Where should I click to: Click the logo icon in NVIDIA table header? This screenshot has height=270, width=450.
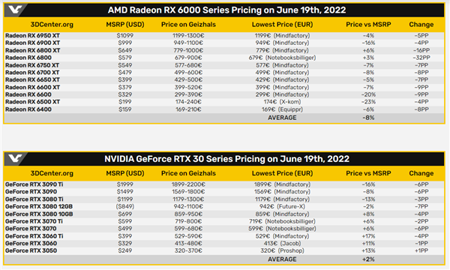pos(15,159)
